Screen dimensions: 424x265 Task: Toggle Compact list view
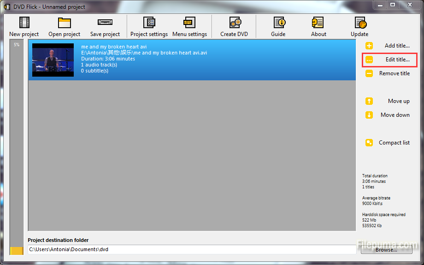pyautogui.click(x=388, y=143)
